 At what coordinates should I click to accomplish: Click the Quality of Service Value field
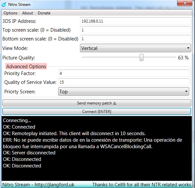pyautogui.click(x=123, y=82)
